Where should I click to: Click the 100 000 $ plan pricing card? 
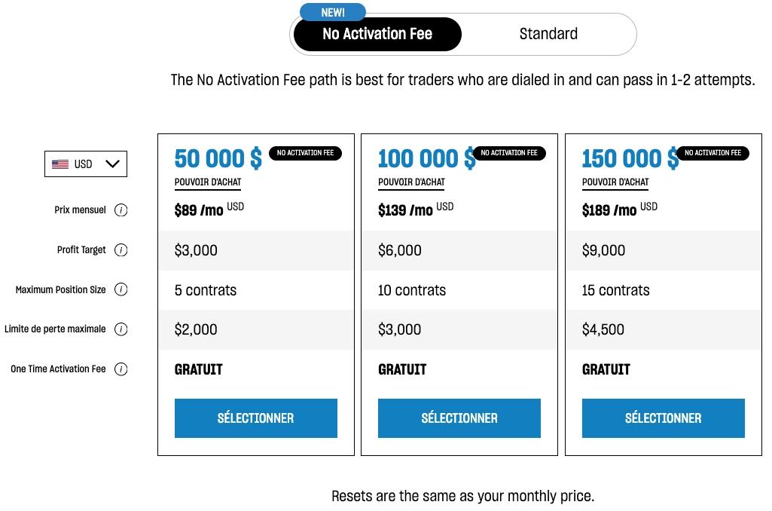459,292
